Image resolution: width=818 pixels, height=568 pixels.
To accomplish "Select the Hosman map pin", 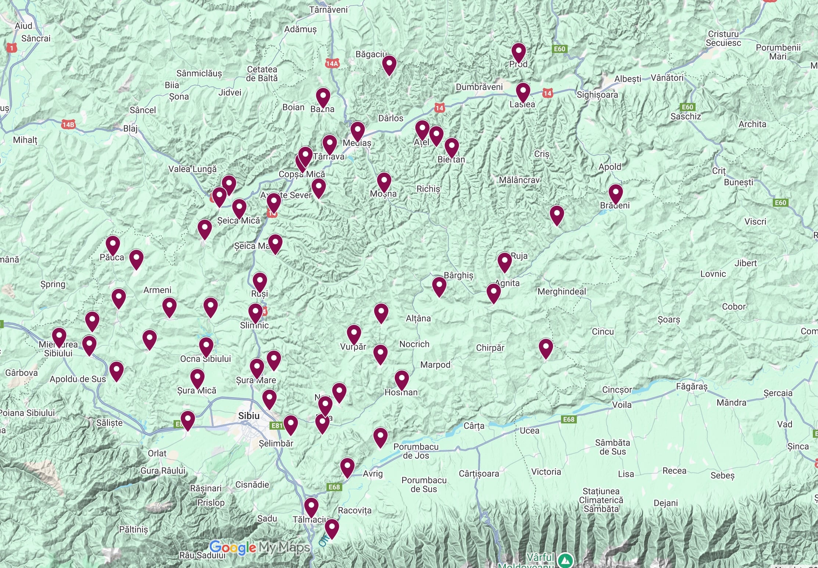I will 401,380.
